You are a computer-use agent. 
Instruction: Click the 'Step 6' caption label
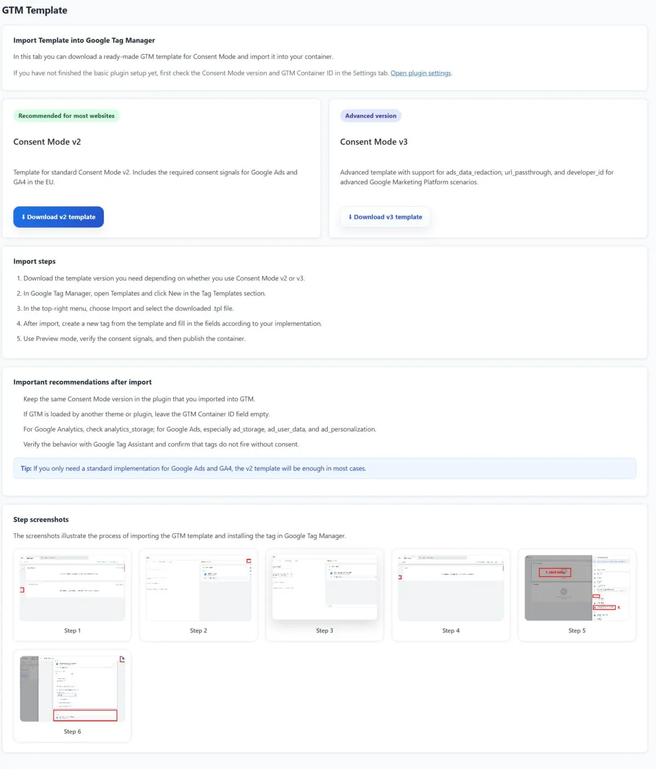[x=72, y=732]
